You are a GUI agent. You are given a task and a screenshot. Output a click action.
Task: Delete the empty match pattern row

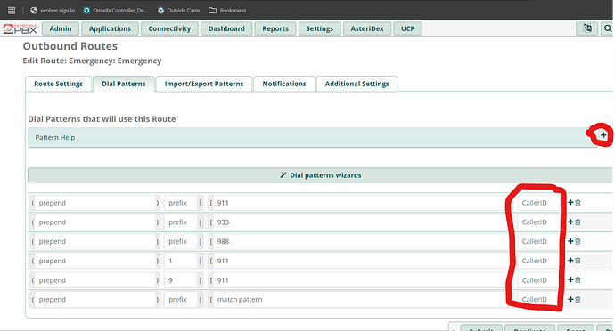578,299
